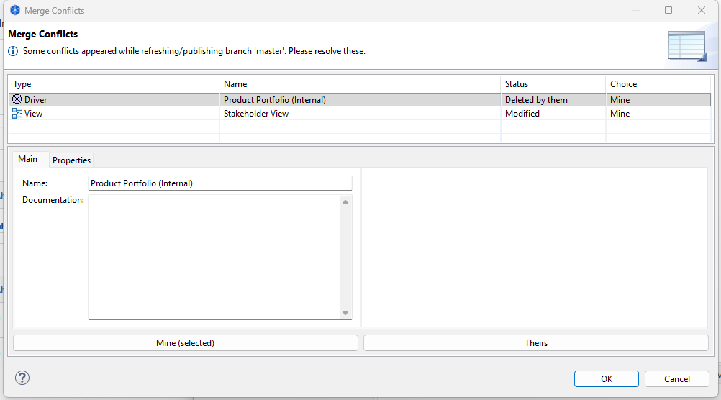721x400 pixels.
Task: Click the help question mark icon
Action: tap(22, 378)
